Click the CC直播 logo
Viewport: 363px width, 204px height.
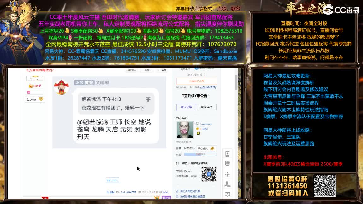coord(341,10)
